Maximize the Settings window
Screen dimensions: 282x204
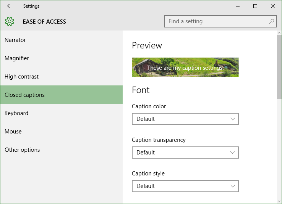pos(255,6)
